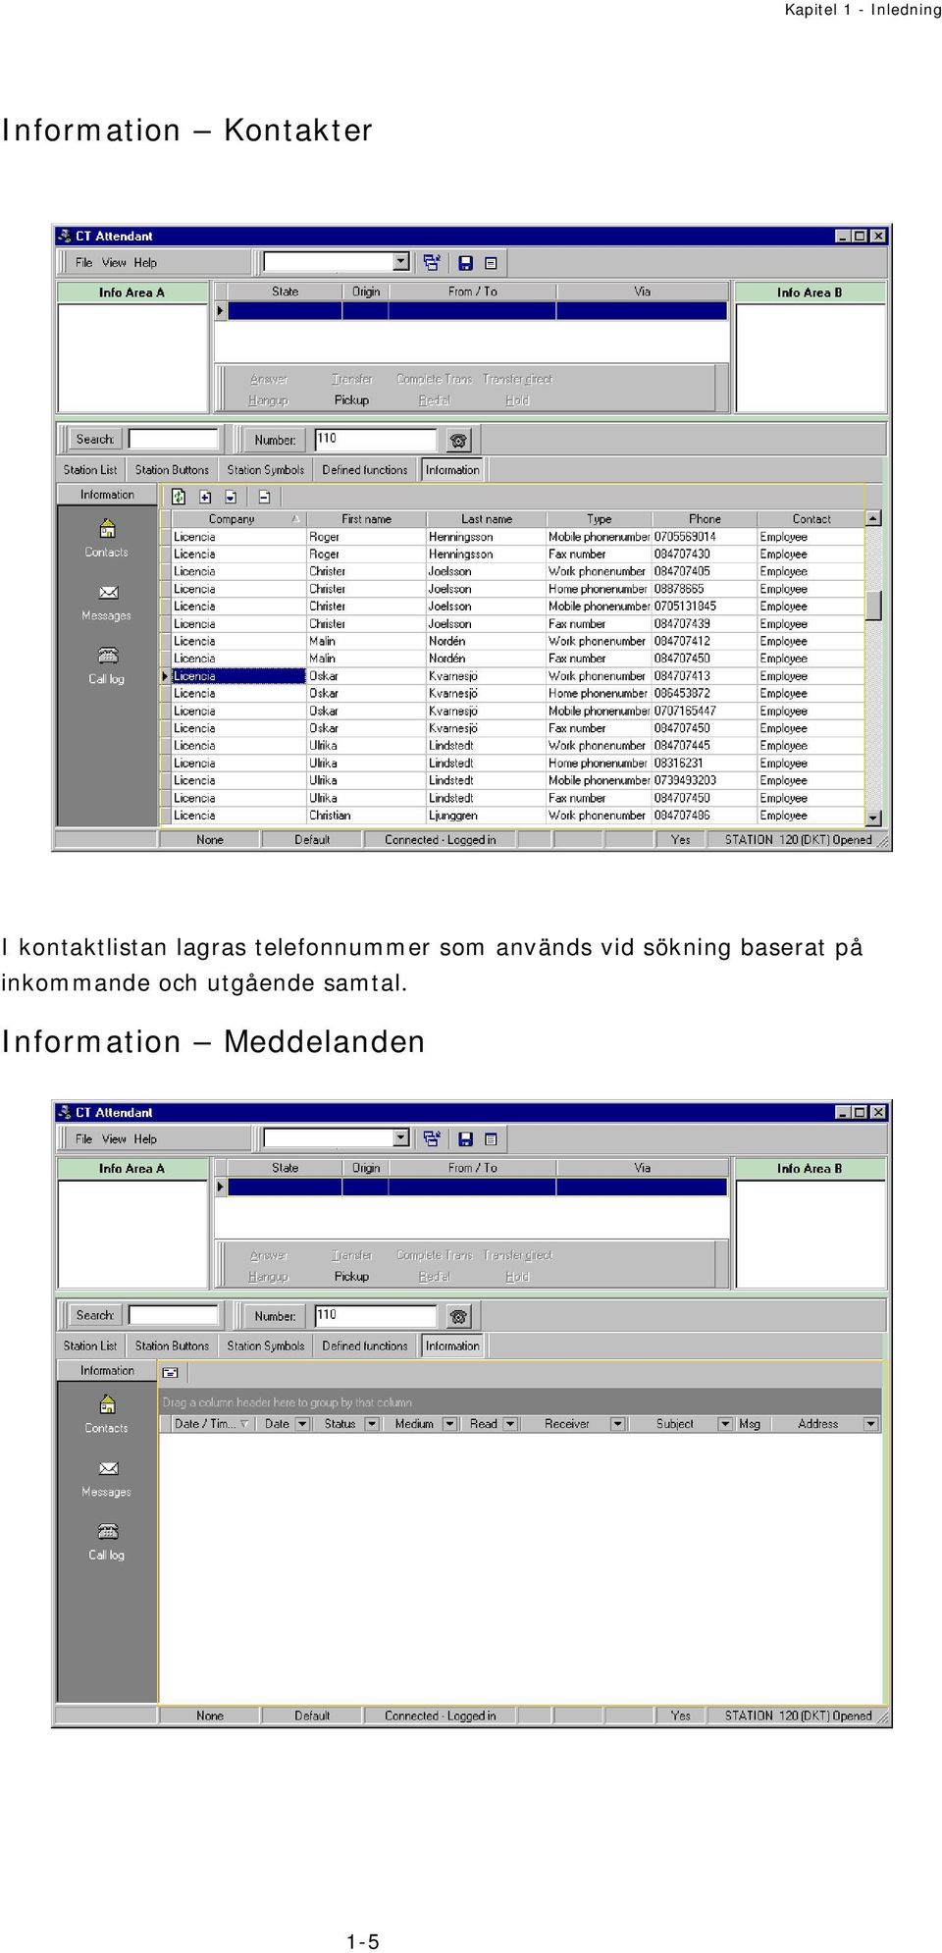Click Pickup button in lower window
This screenshot has height=1953, width=942.
coord(351,1277)
